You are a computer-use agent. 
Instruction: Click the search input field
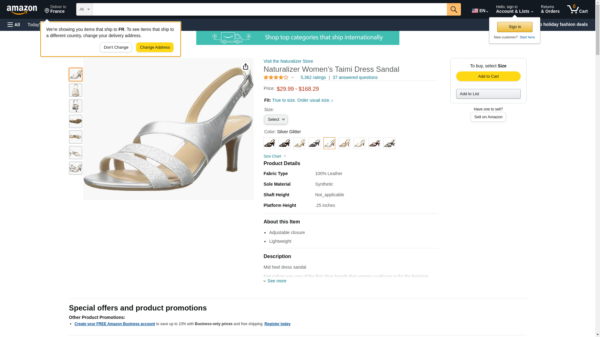269,9
